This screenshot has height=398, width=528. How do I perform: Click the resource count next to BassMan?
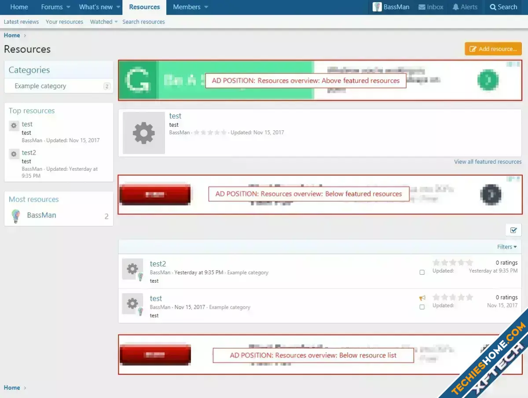pos(106,216)
